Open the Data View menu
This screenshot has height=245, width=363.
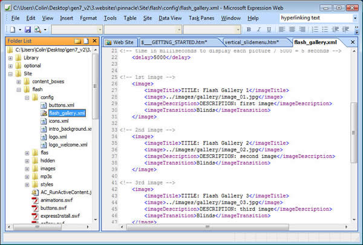pyautogui.click(x=170, y=19)
